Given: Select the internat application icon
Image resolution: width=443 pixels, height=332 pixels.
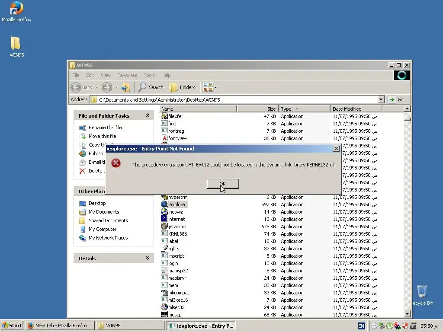Looking at the screenshot, I should 164,219.
